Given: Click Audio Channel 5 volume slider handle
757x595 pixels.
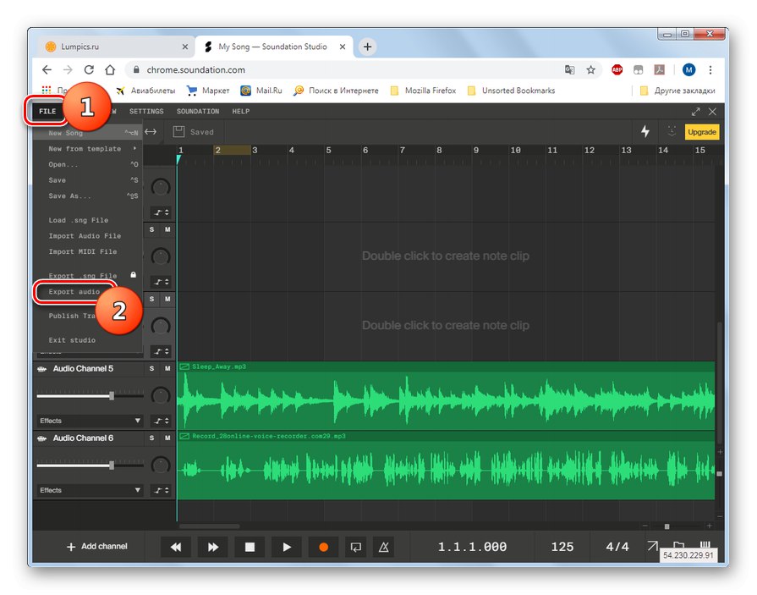Looking at the screenshot, I should click(x=112, y=395).
